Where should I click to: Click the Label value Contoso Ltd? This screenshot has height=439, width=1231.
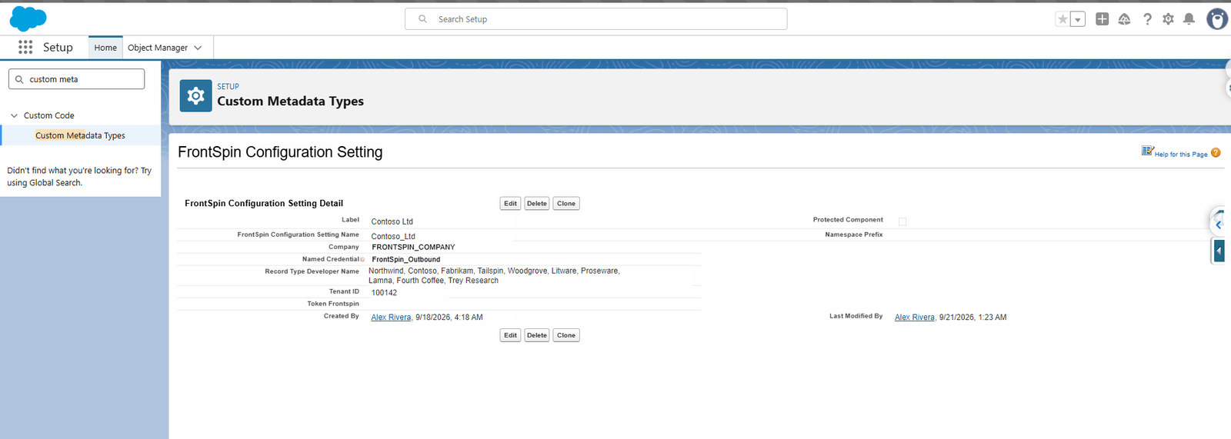[392, 221]
